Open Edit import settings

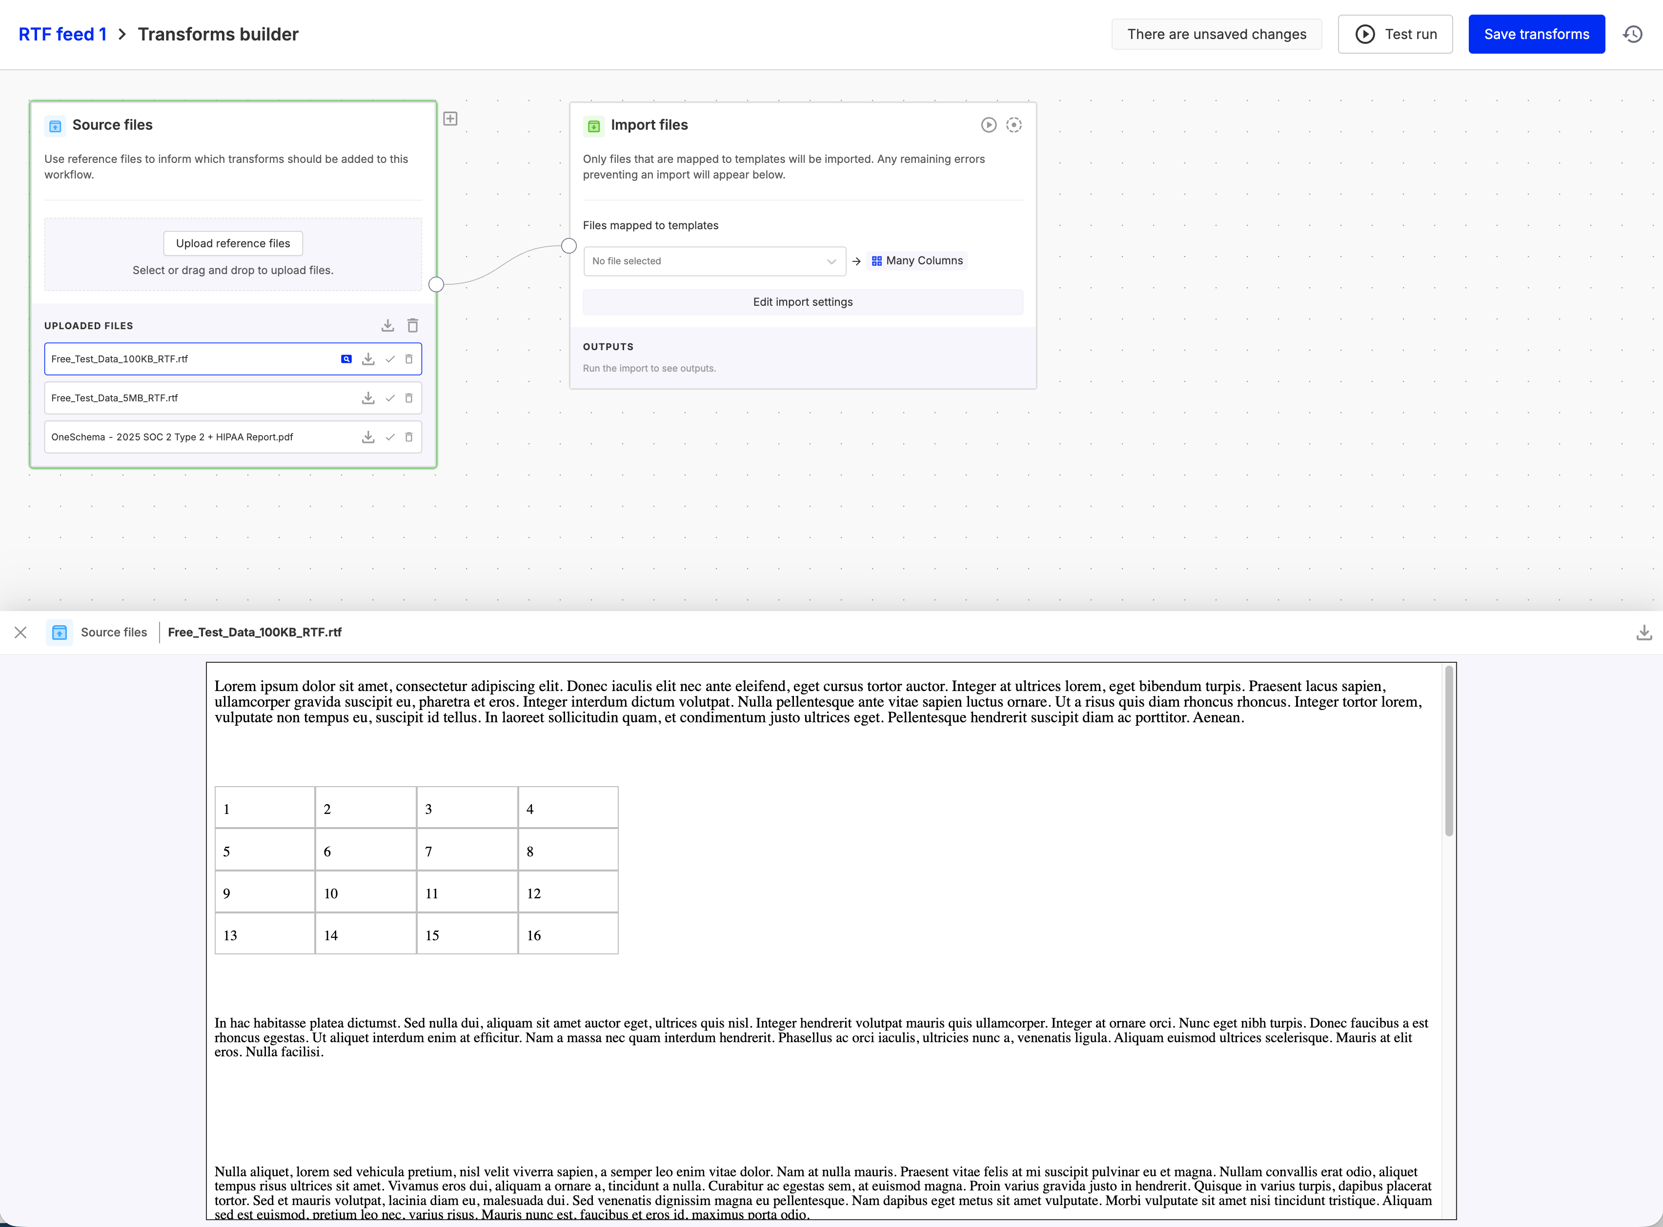[x=803, y=301]
